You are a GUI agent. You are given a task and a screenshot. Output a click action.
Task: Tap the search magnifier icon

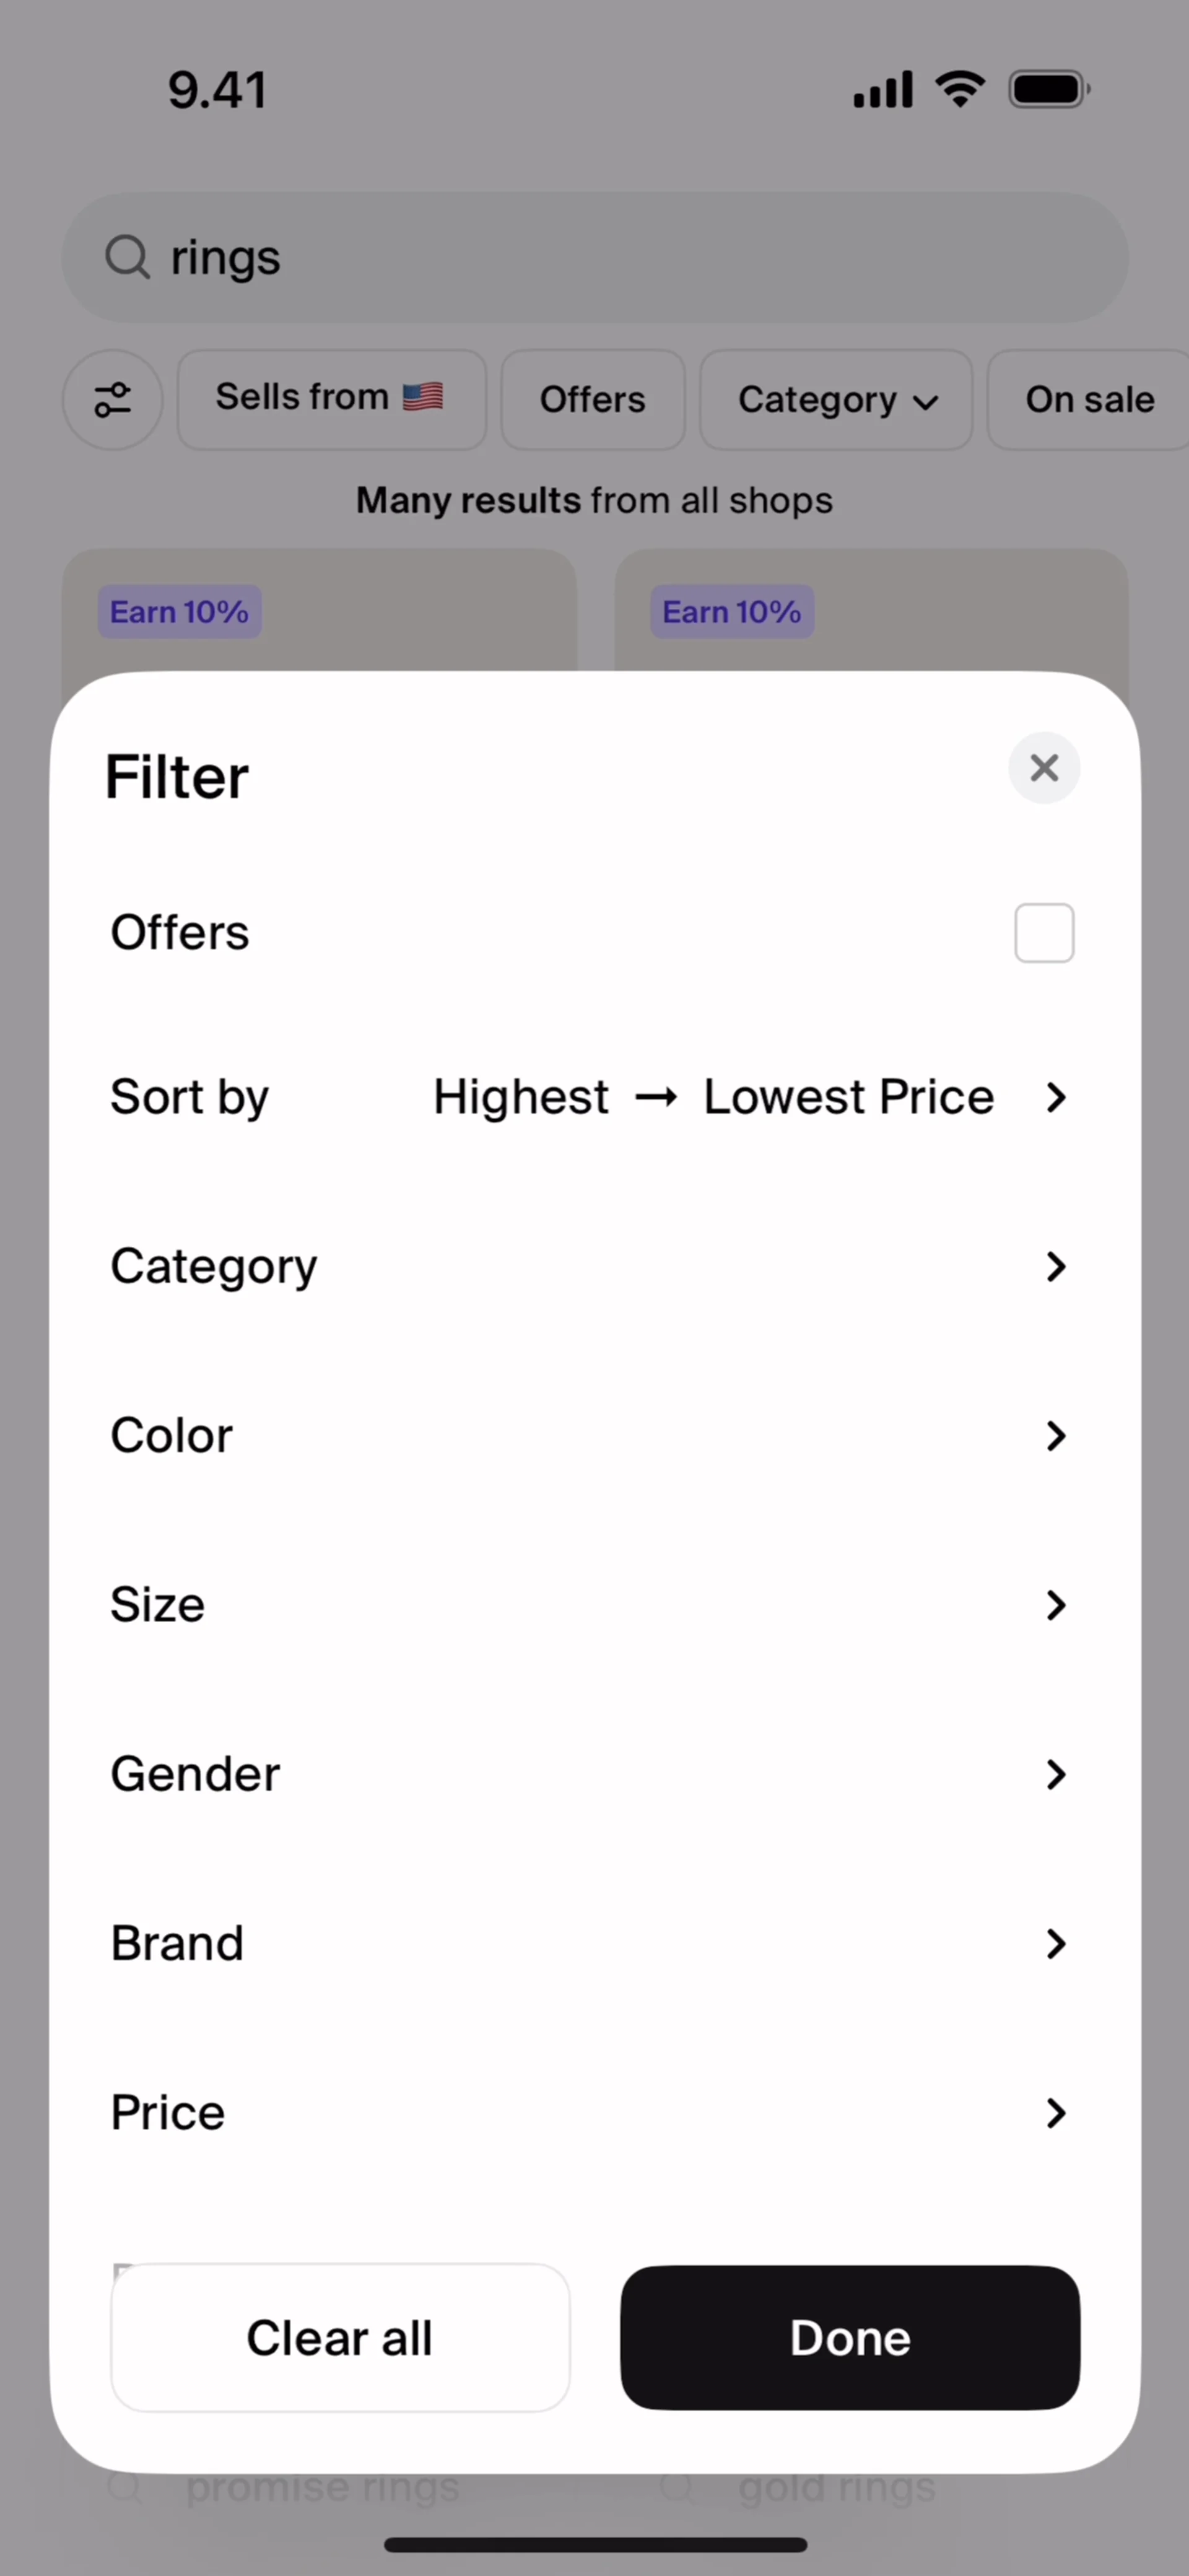pyautogui.click(x=128, y=257)
